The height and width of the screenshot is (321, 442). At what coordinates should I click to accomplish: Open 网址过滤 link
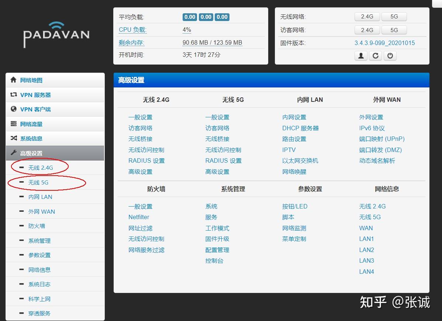point(140,228)
